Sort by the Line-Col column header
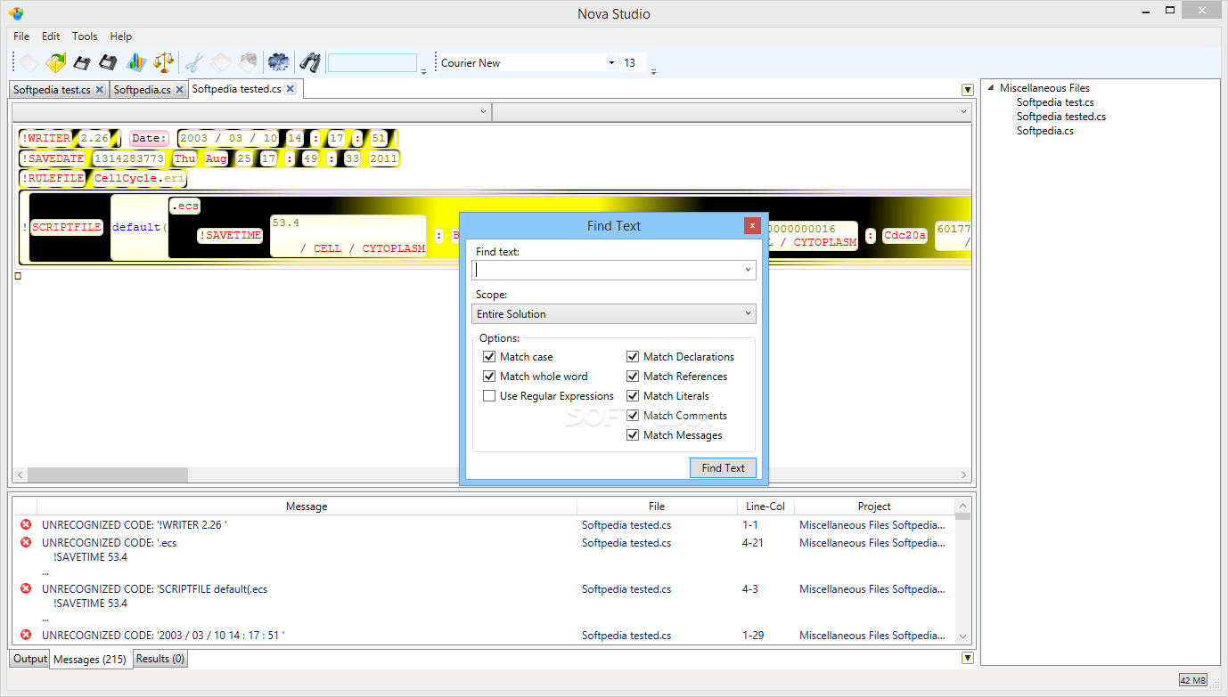Image resolution: width=1228 pixels, height=697 pixels. [x=765, y=506]
